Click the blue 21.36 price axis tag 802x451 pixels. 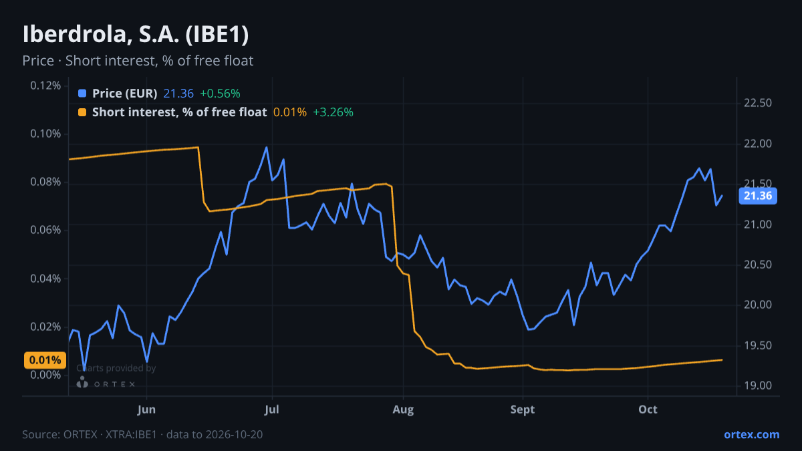click(x=758, y=196)
